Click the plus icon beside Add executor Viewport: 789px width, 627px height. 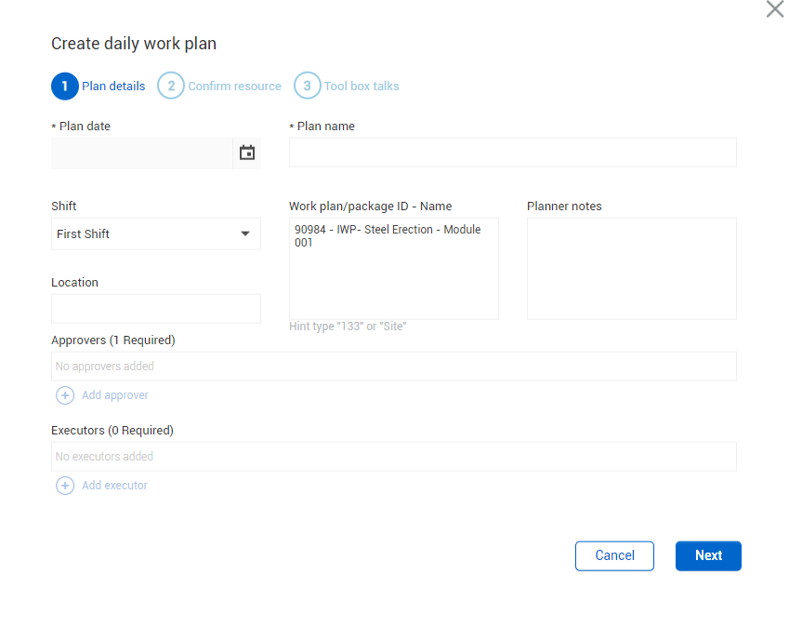tap(65, 486)
